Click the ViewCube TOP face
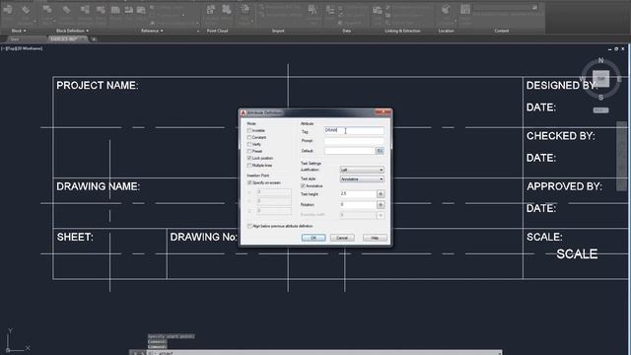 (600, 79)
